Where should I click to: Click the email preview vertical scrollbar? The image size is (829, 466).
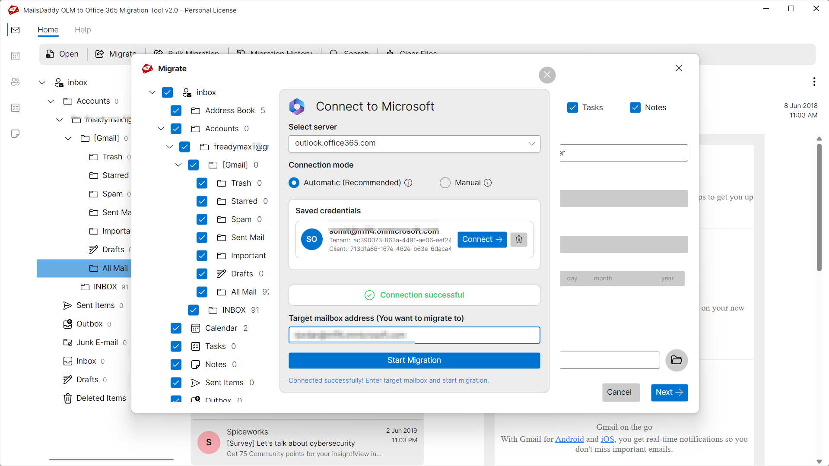pyautogui.click(x=819, y=207)
